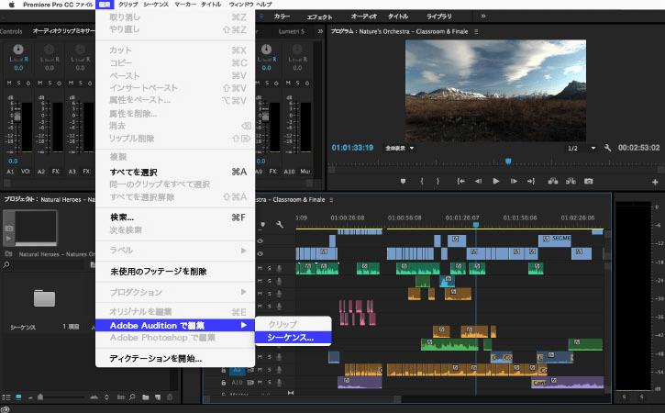Click the Extract button

pos(571,181)
